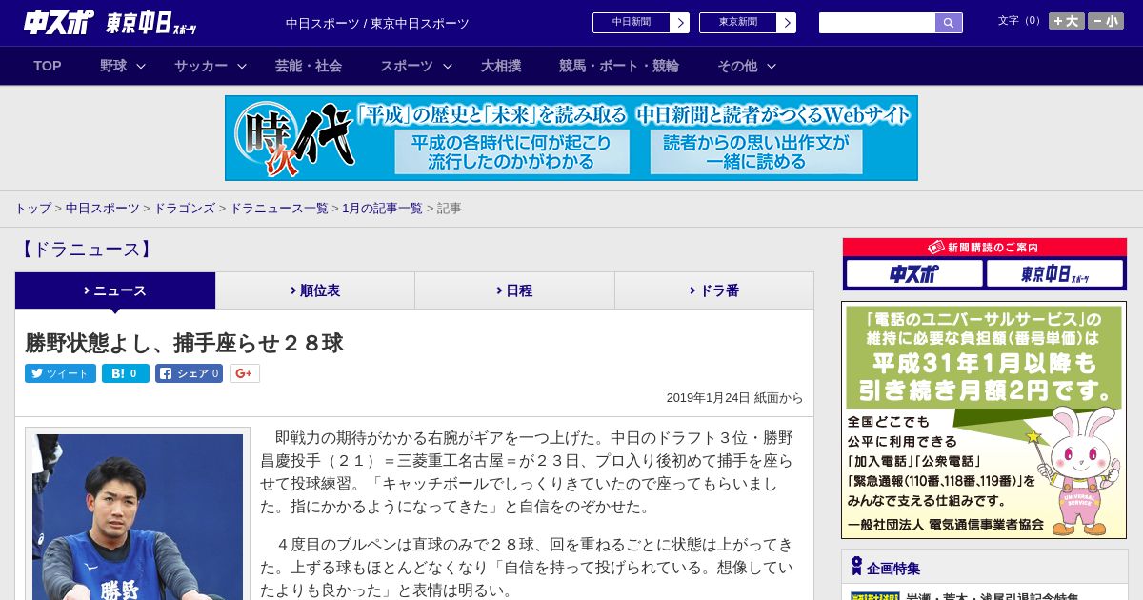The width and height of the screenshot is (1143, 600).
Task: Click the 企画特集 ribbon medal icon
Action: click(856, 567)
